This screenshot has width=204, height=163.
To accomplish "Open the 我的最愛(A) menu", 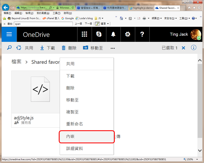I will [43, 13].
